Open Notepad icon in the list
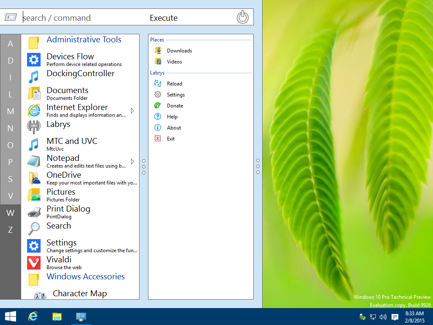Viewport: 433px width, 325px height. [34, 161]
